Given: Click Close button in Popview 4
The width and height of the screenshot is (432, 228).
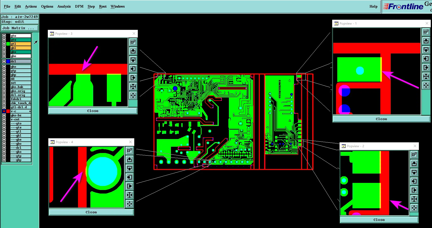Looking at the screenshot, I should pos(91,212).
